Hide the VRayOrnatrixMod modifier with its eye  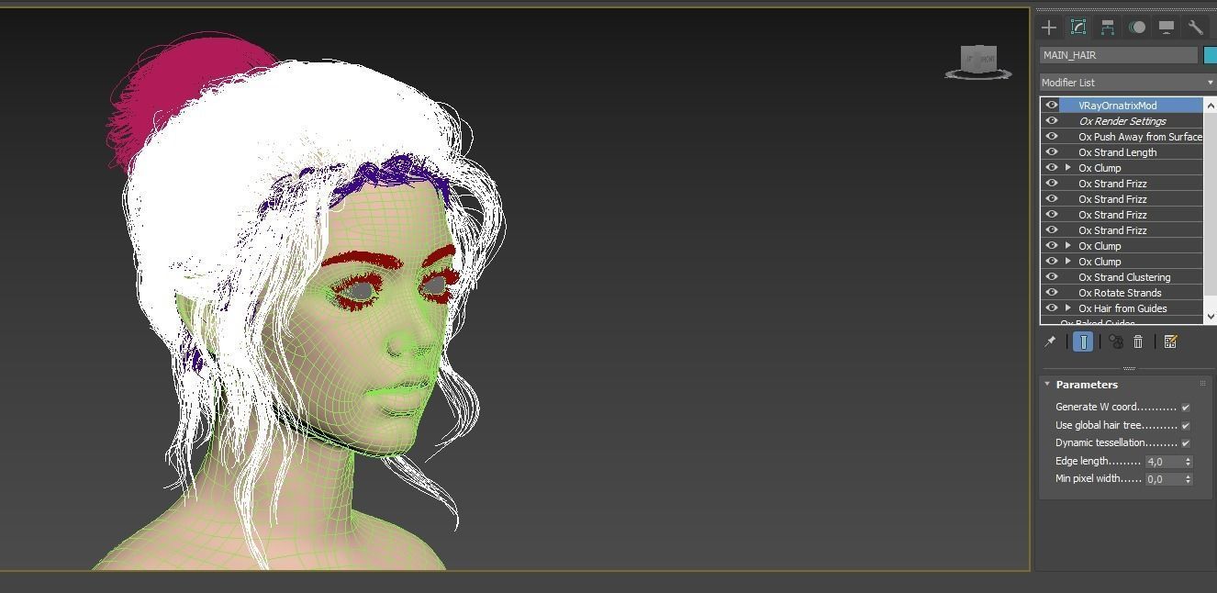point(1052,106)
